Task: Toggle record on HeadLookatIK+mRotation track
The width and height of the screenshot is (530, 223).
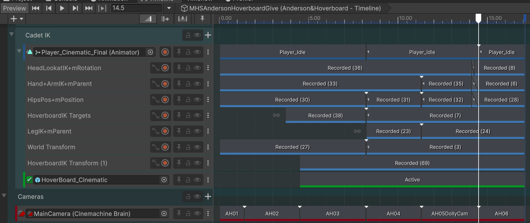Action: 165,68
